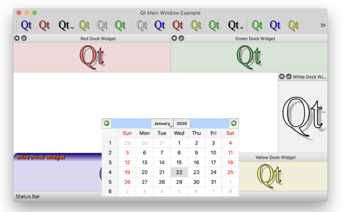
Task: Click the large white Qt logo in the White Dock
Action: [303, 117]
